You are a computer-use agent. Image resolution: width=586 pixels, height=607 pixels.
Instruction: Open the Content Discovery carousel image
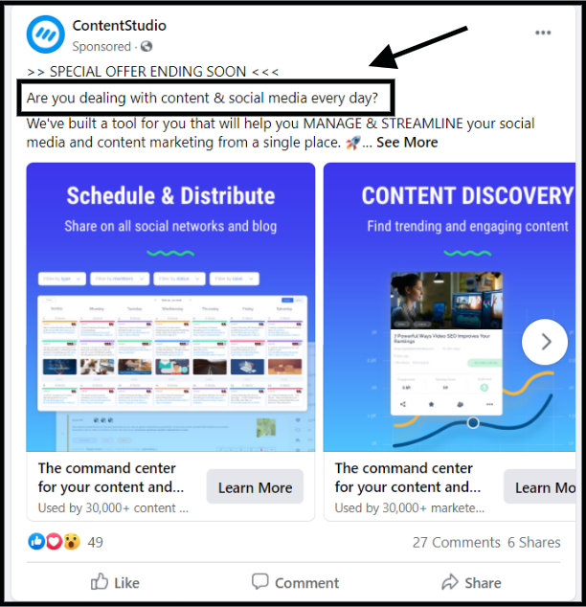(x=449, y=307)
